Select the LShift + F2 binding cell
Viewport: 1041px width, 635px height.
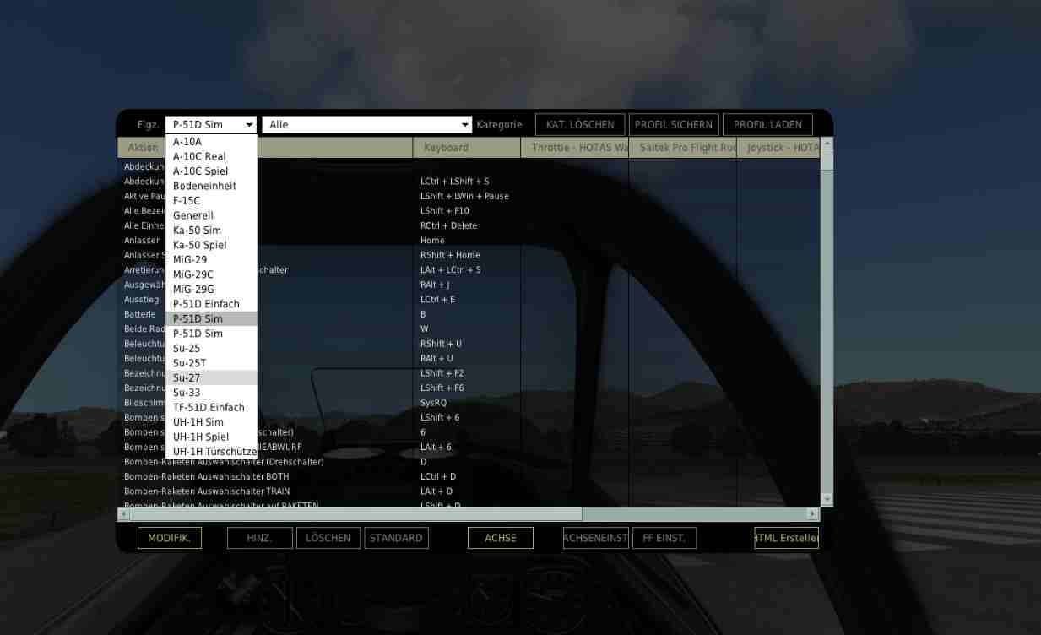(x=466, y=373)
